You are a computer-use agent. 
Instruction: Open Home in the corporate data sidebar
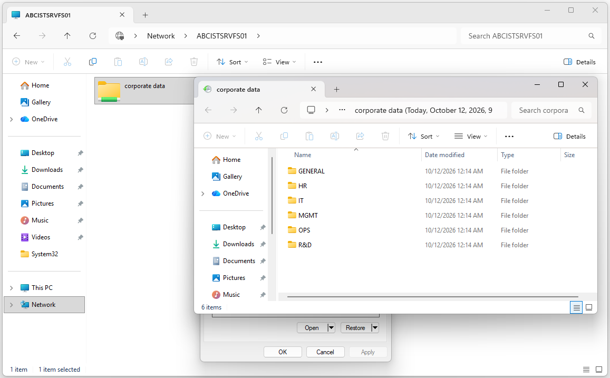[226, 159]
